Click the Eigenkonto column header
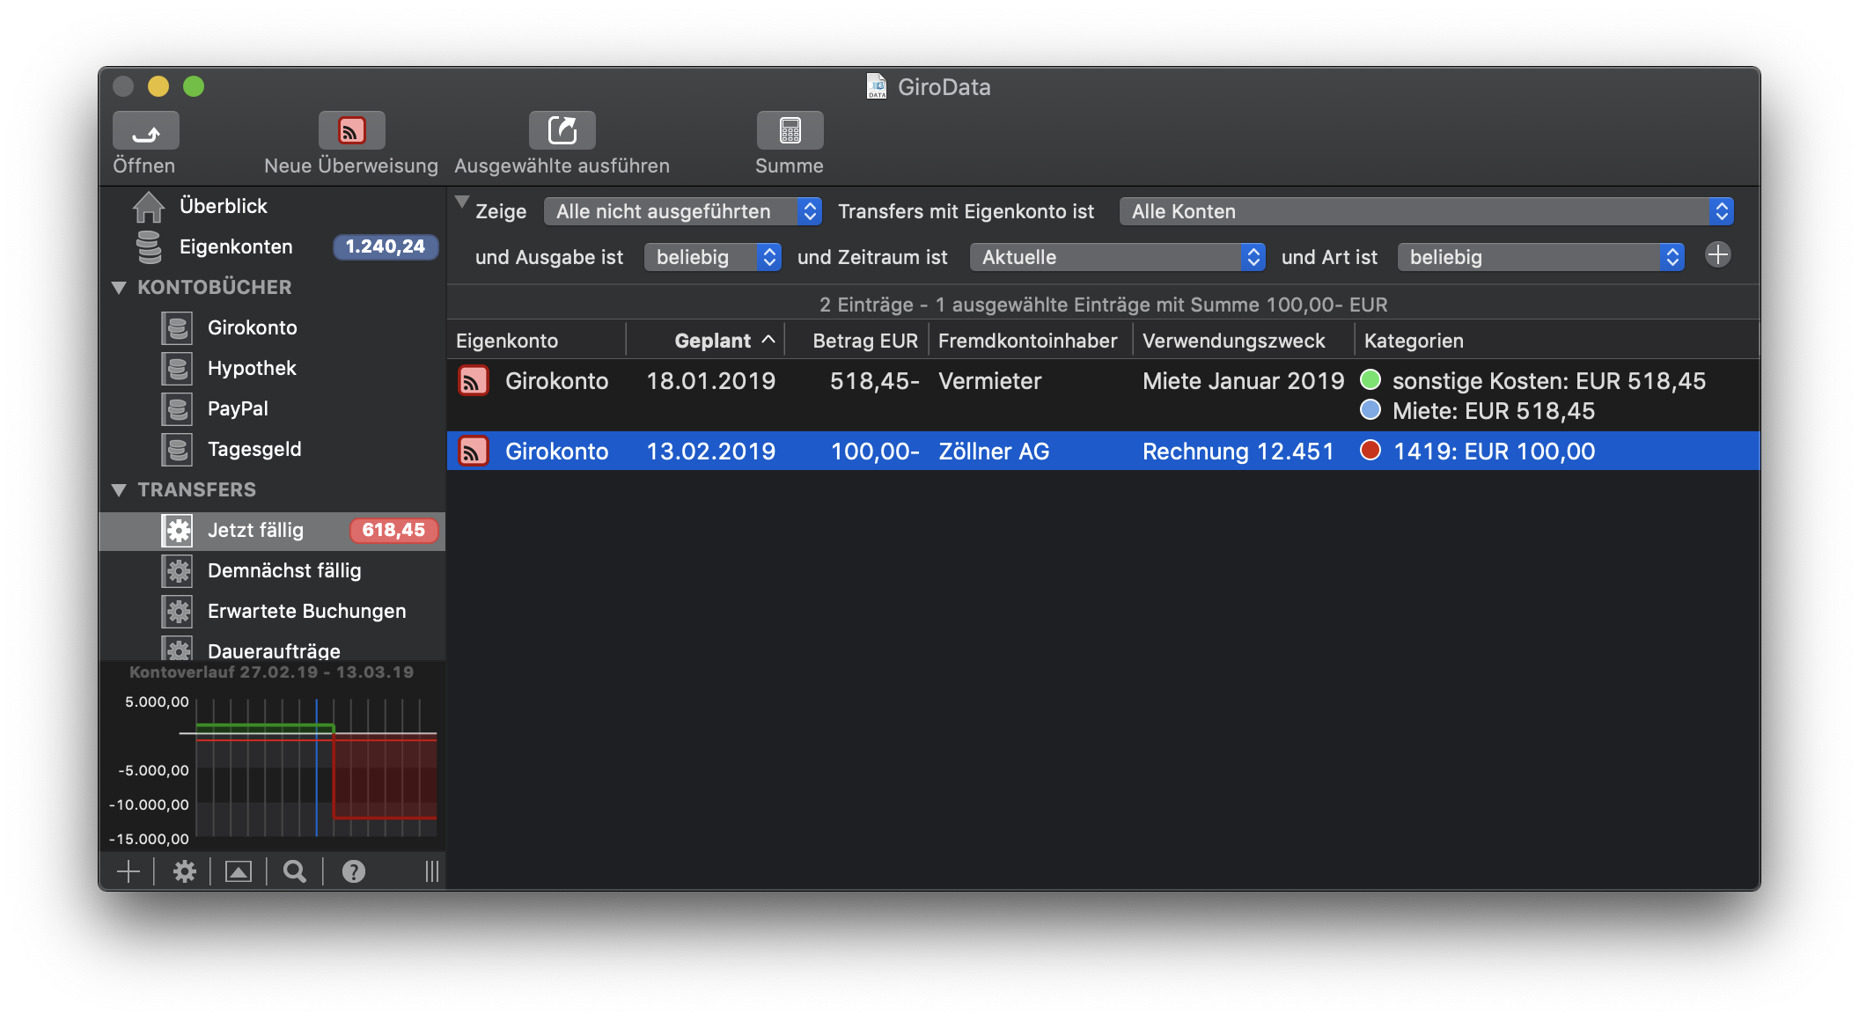This screenshot has height=1021, width=1859. point(537,341)
